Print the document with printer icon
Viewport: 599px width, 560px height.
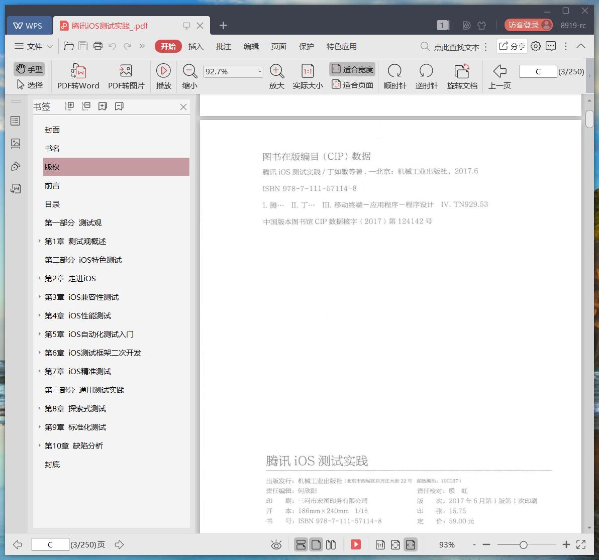(x=98, y=46)
